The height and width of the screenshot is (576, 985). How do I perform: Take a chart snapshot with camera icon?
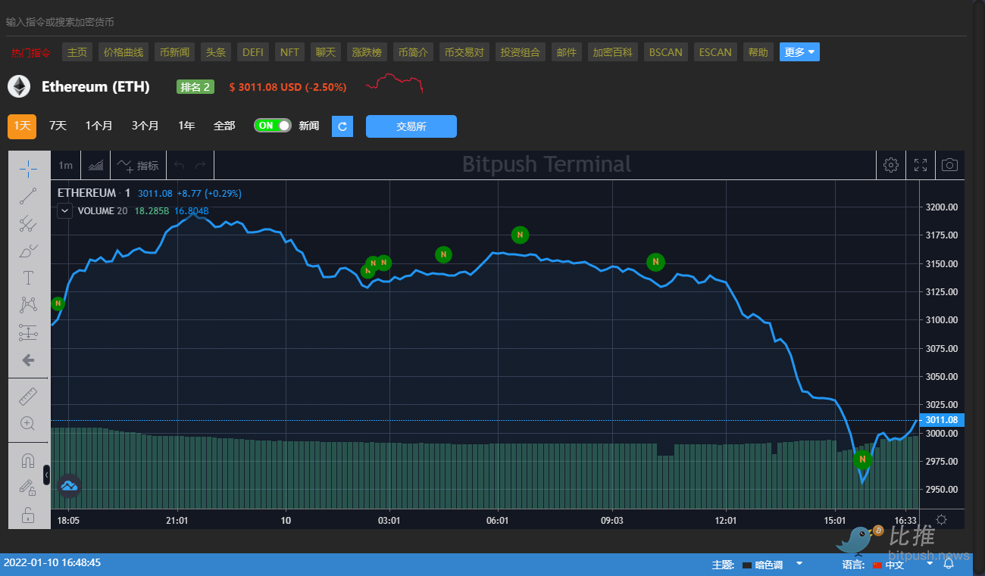pos(949,165)
